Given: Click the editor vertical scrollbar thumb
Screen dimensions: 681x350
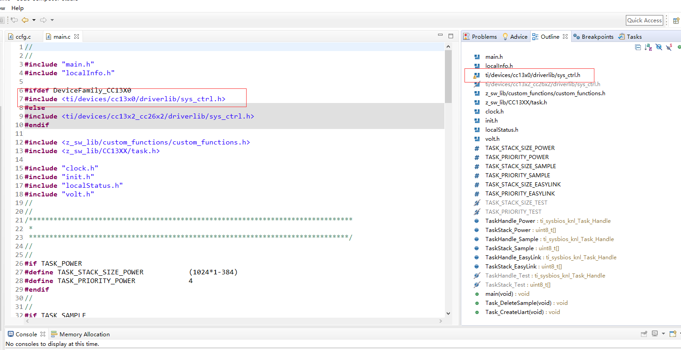Looking at the screenshot, I should (448, 77).
